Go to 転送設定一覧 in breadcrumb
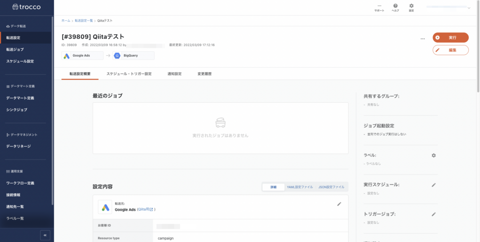The image size is (480, 242). (x=84, y=21)
